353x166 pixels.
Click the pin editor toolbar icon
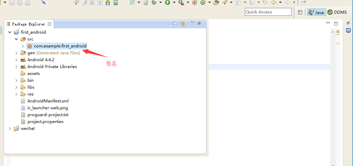pos(304,3)
